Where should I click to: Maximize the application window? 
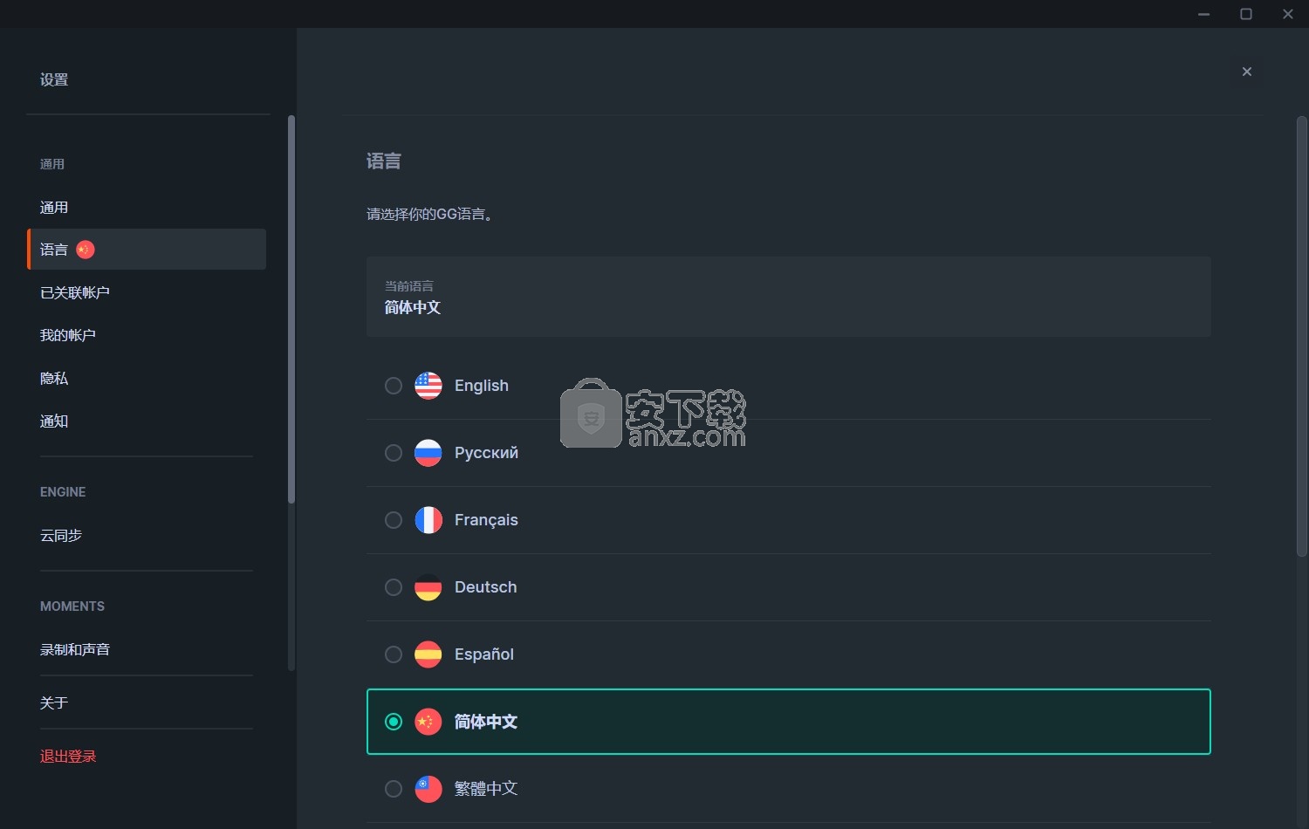pos(1246,14)
